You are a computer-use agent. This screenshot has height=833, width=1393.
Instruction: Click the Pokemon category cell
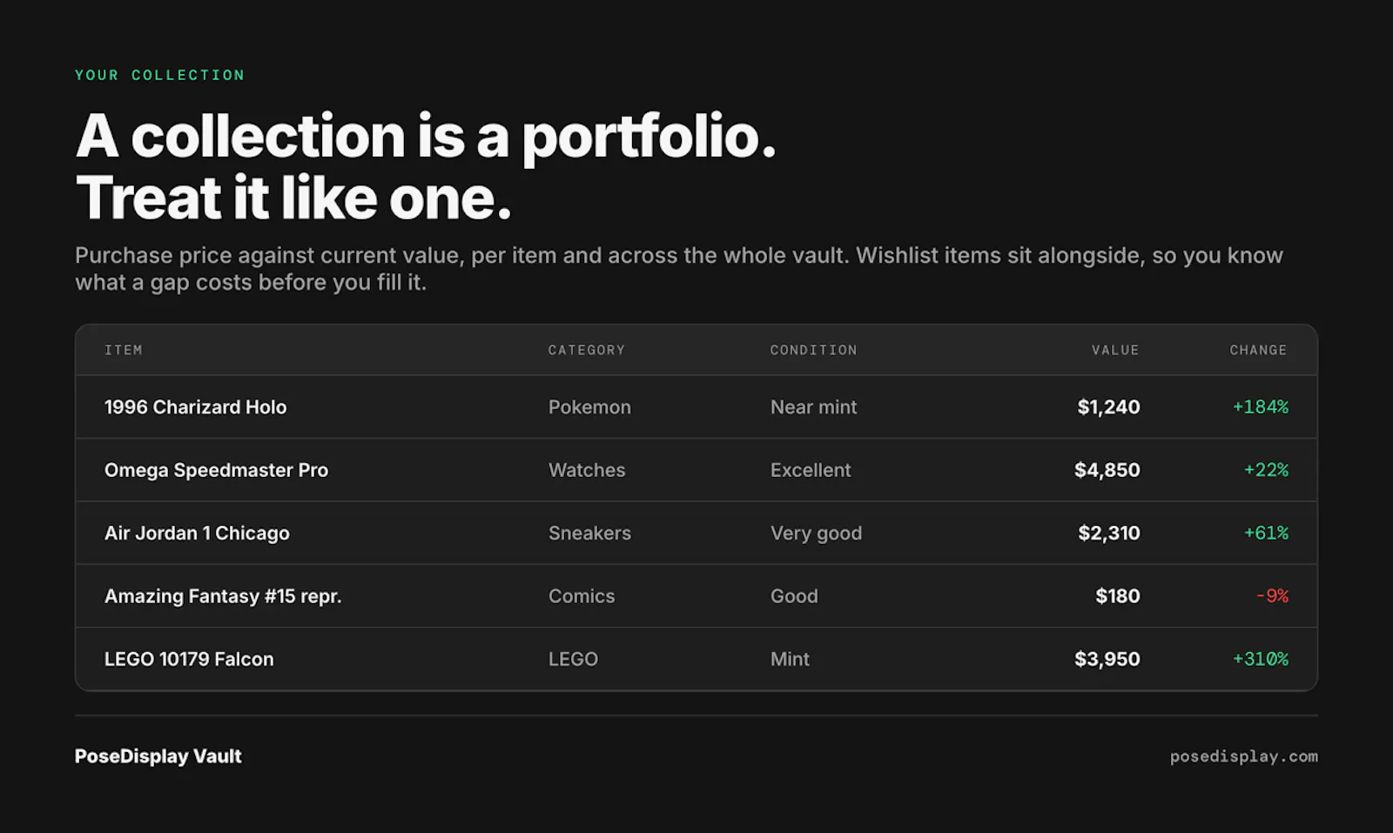589,406
